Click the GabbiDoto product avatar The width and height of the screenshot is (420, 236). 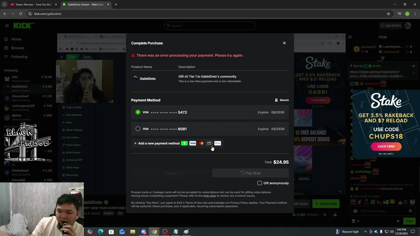pyautogui.click(x=135, y=79)
